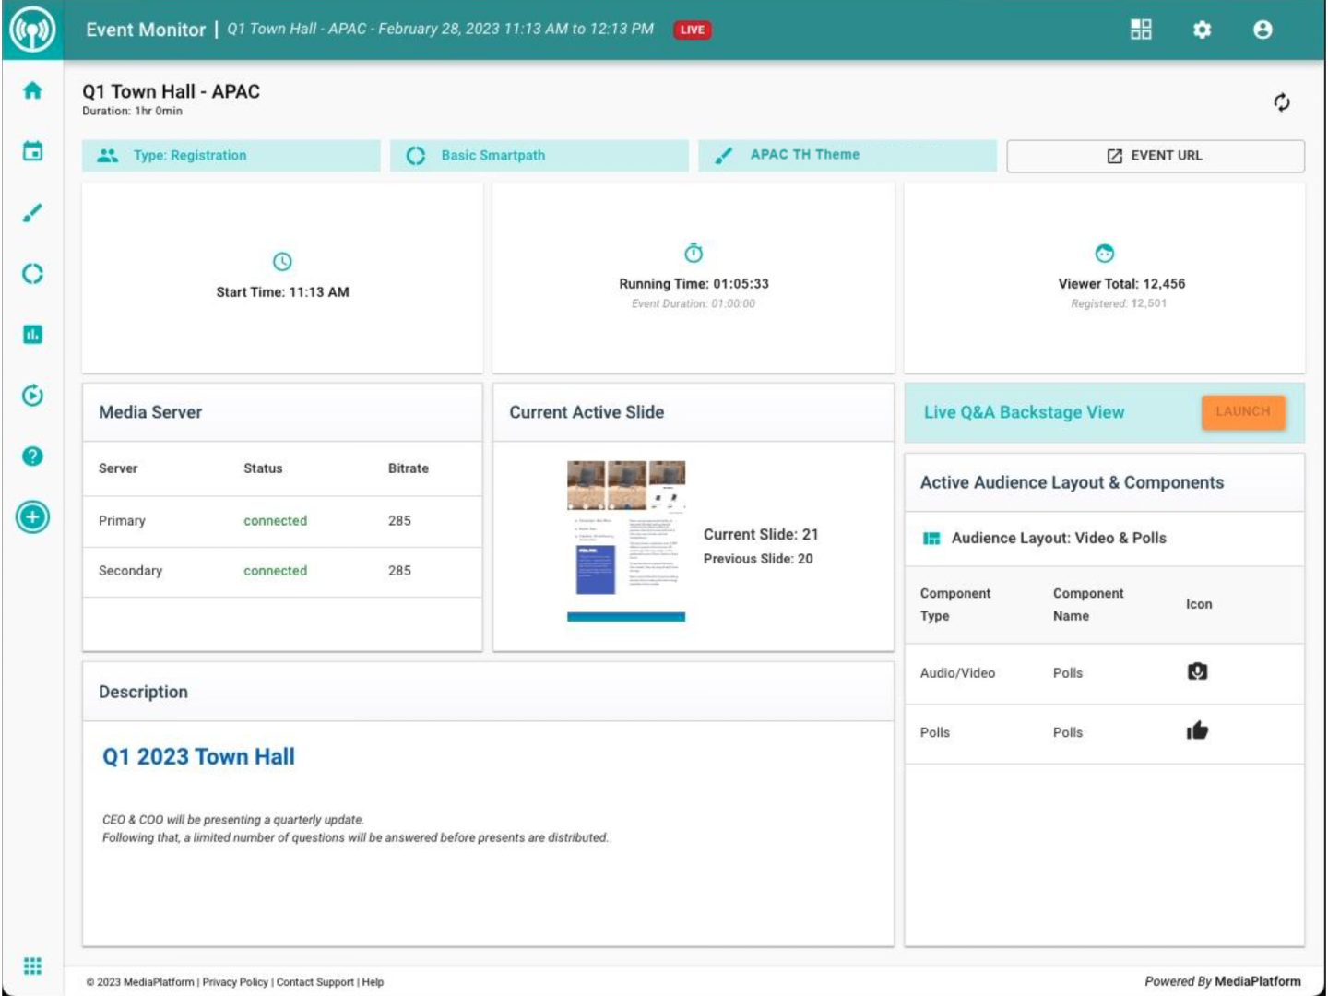Open the apps grid icon at sidebar bottom
The height and width of the screenshot is (996, 1328).
33,966
